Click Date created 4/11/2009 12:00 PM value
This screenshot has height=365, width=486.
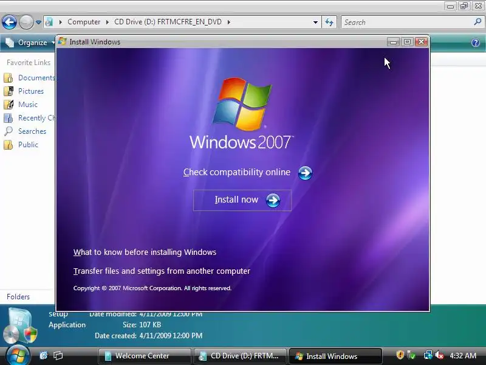(171, 336)
